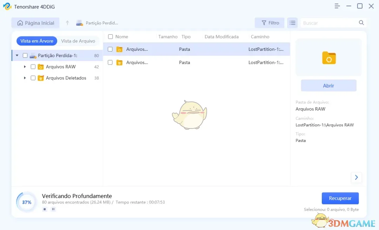
Task: Switch to Vista de Arquivo tab
Action: coord(78,41)
